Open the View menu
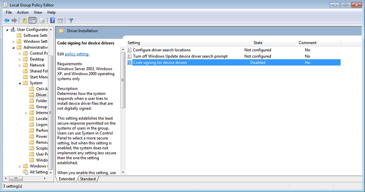365x192 pixels. (x=38, y=12)
